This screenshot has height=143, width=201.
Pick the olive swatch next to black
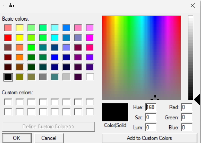[x=20, y=77]
